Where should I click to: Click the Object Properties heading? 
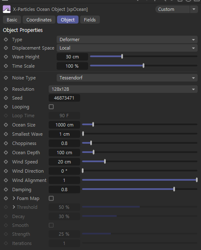coord(23,30)
